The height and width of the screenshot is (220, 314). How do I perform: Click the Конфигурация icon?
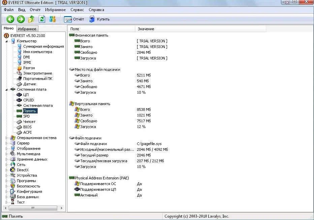[12, 191]
